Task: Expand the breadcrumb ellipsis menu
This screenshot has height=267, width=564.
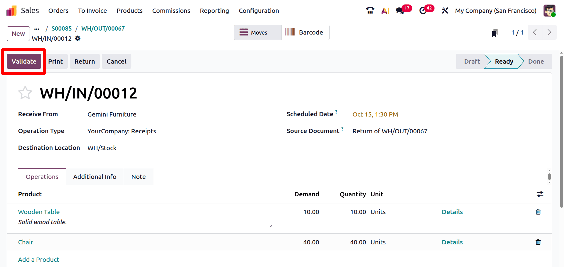Action: coord(37,29)
